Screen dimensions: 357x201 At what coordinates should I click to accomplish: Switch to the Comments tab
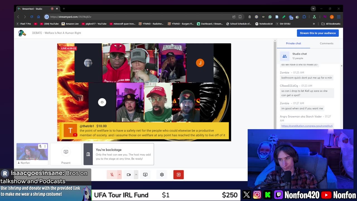[327, 43]
